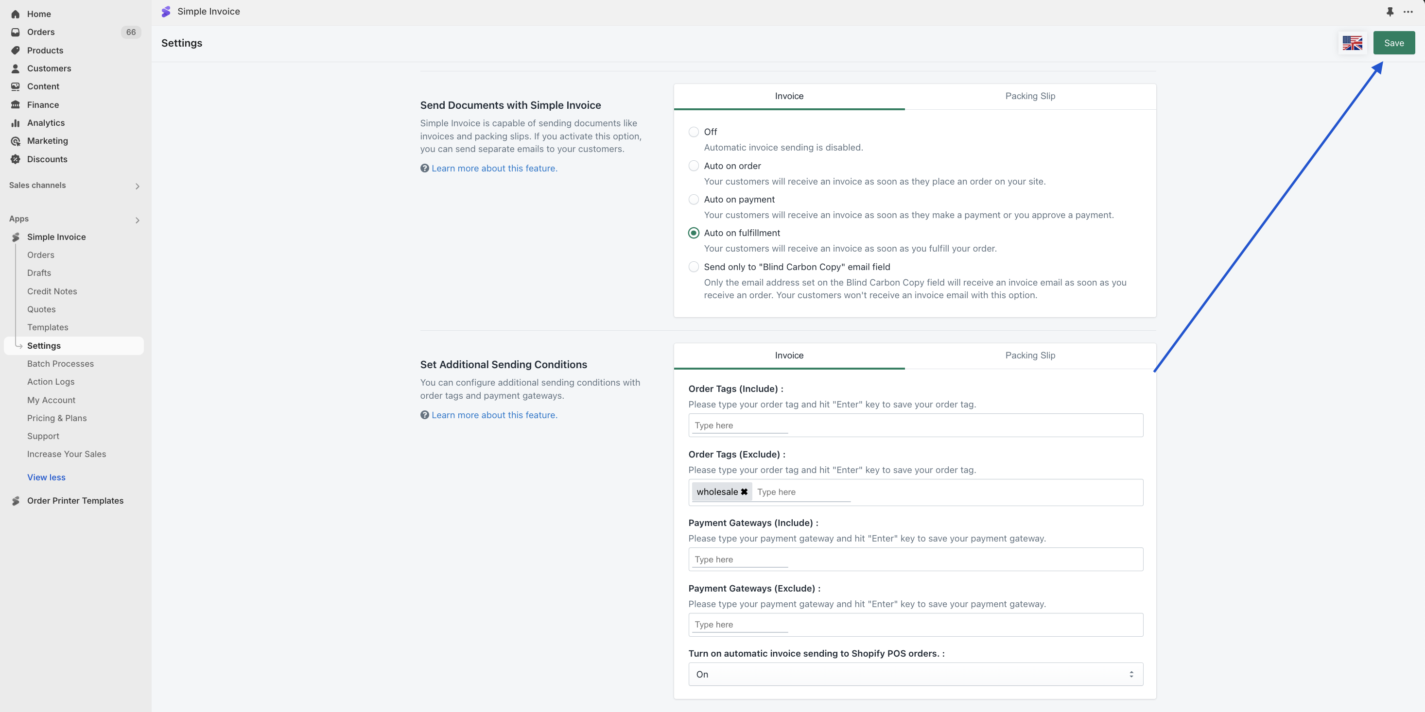Click the Analytics bar chart icon
Image resolution: width=1425 pixels, height=712 pixels.
[16, 123]
